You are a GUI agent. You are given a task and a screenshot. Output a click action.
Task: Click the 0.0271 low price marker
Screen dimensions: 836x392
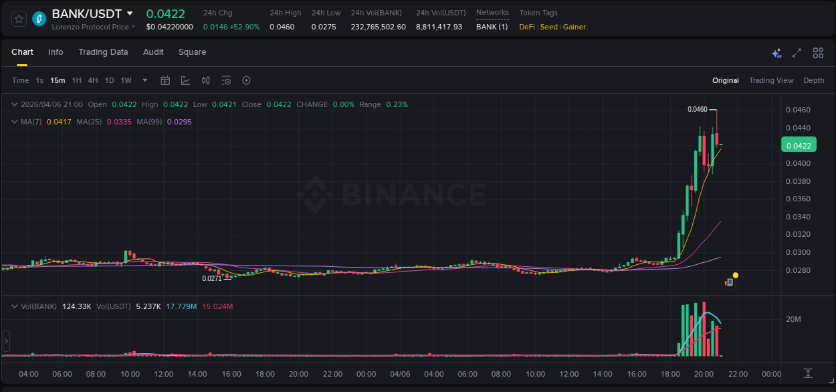(x=212, y=278)
